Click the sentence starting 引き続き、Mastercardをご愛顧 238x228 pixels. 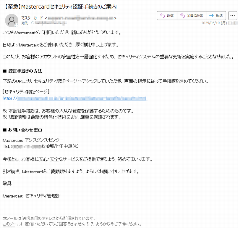(x=71, y=172)
